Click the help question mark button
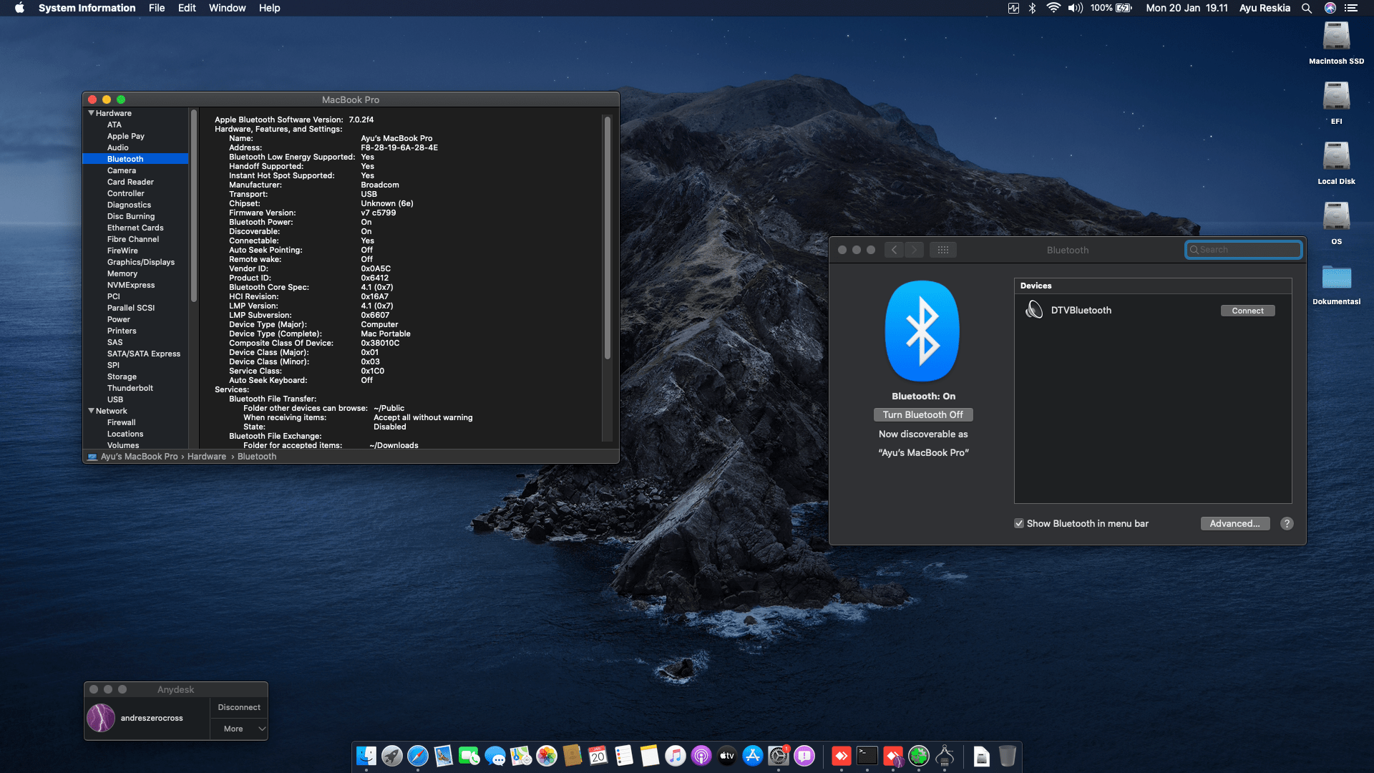 [1287, 524]
